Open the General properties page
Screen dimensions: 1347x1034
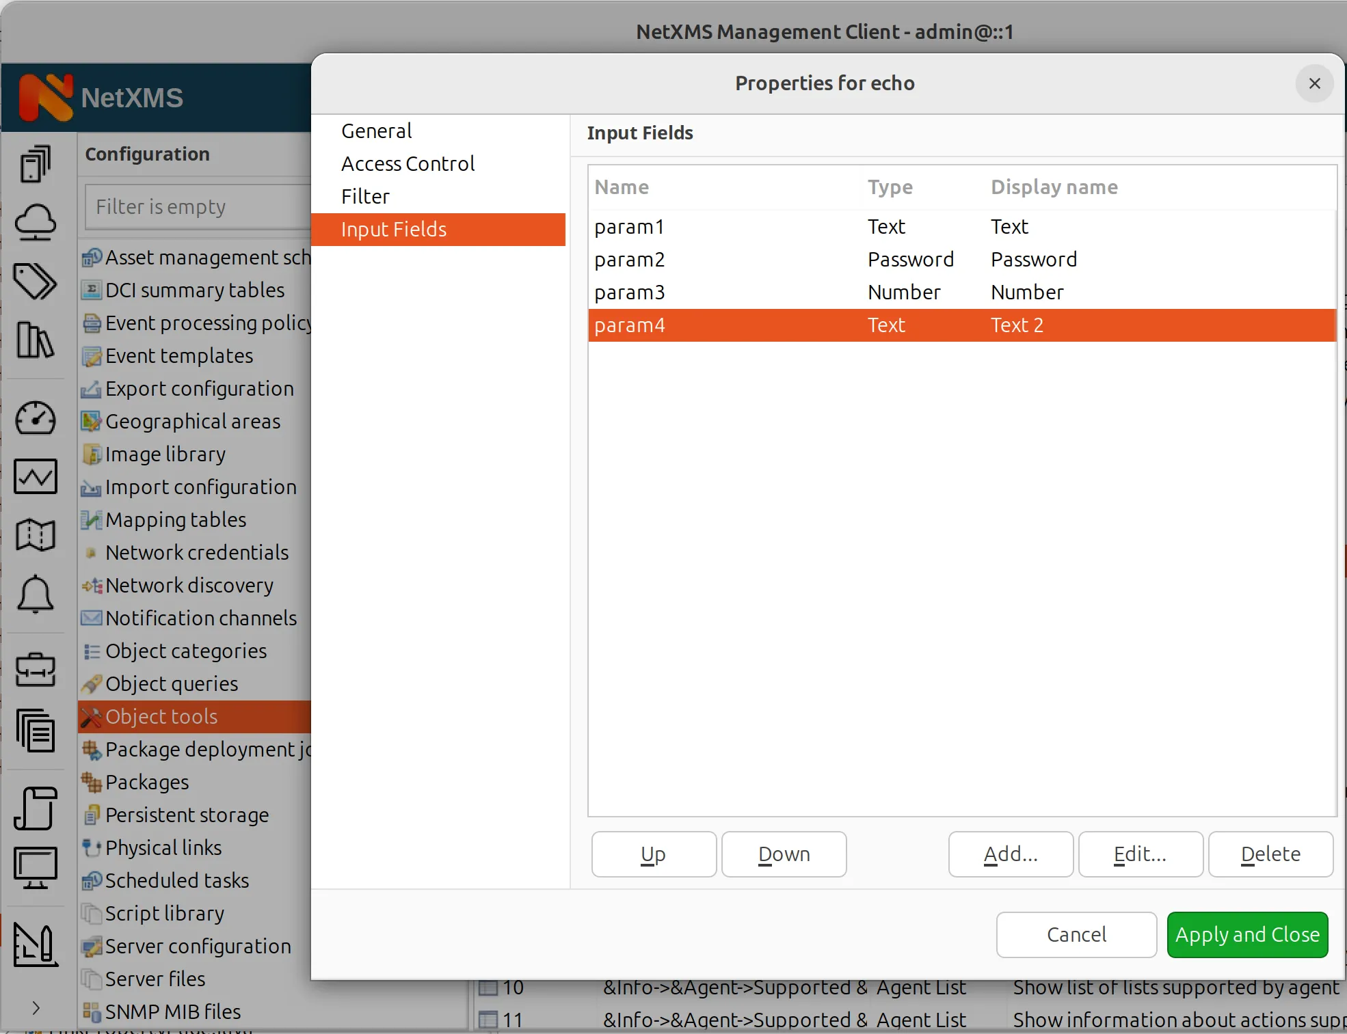click(x=376, y=131)
